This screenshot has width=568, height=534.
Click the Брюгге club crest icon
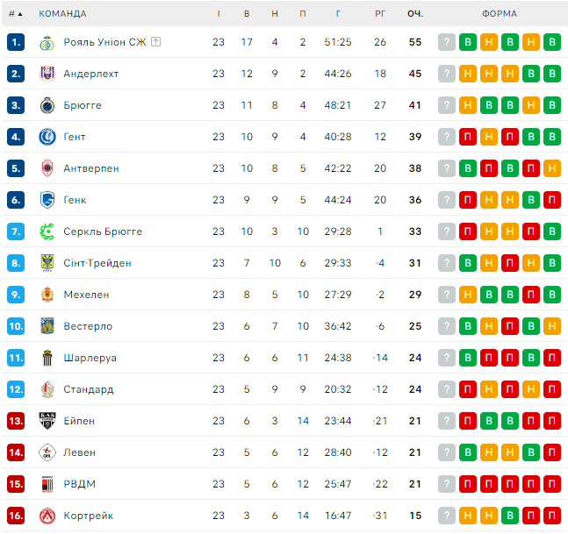47,105
